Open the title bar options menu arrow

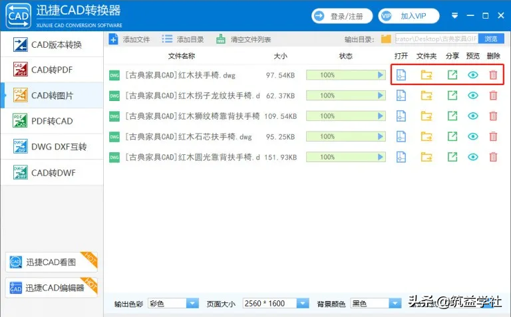(x=454, y=16)
